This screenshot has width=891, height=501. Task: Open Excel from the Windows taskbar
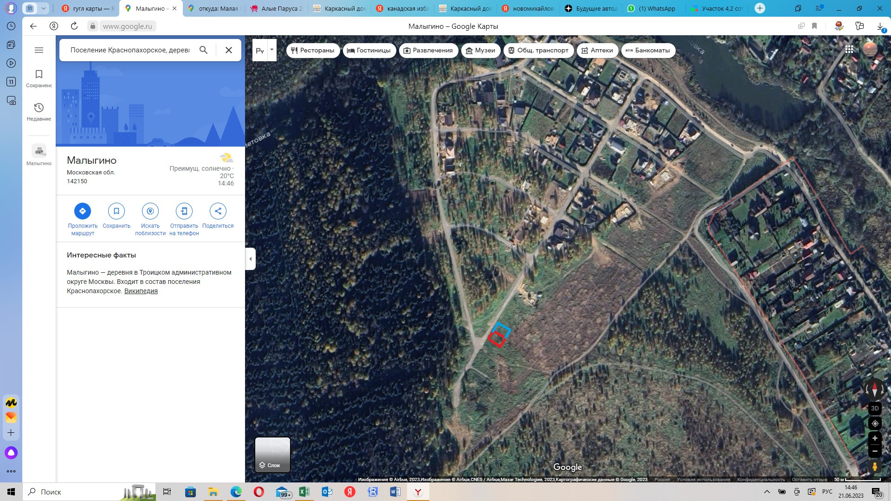304,492
